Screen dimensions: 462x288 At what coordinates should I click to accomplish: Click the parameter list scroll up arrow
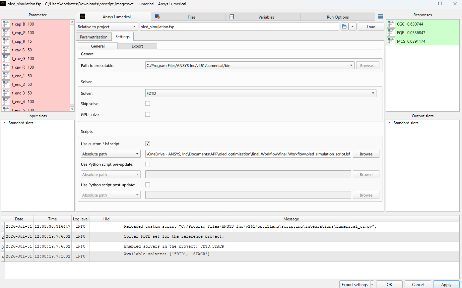click(72, 22)
